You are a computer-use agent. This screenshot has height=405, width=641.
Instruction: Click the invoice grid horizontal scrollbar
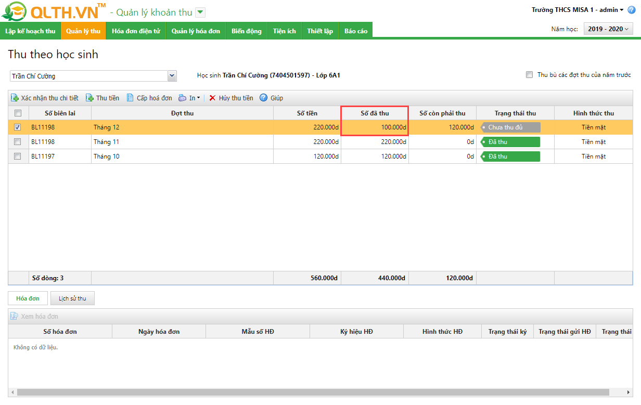tap(312, 393)
